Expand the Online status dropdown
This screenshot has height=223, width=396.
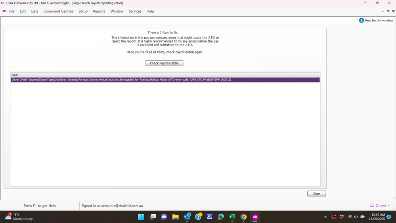[x=380, y=206]
